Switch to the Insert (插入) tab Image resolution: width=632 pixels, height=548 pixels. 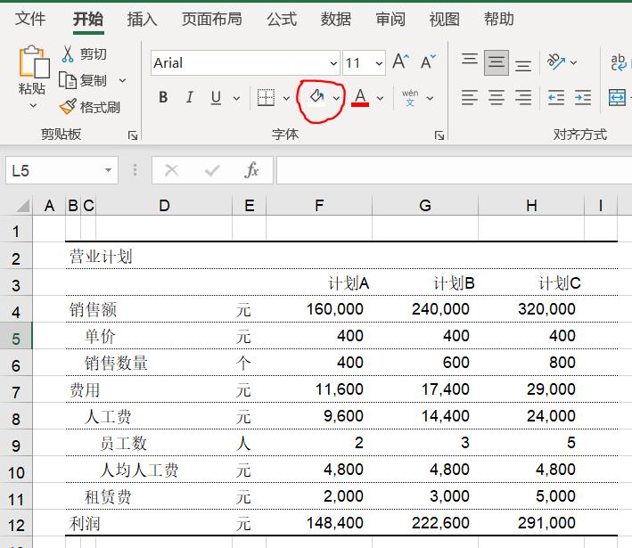142,19
